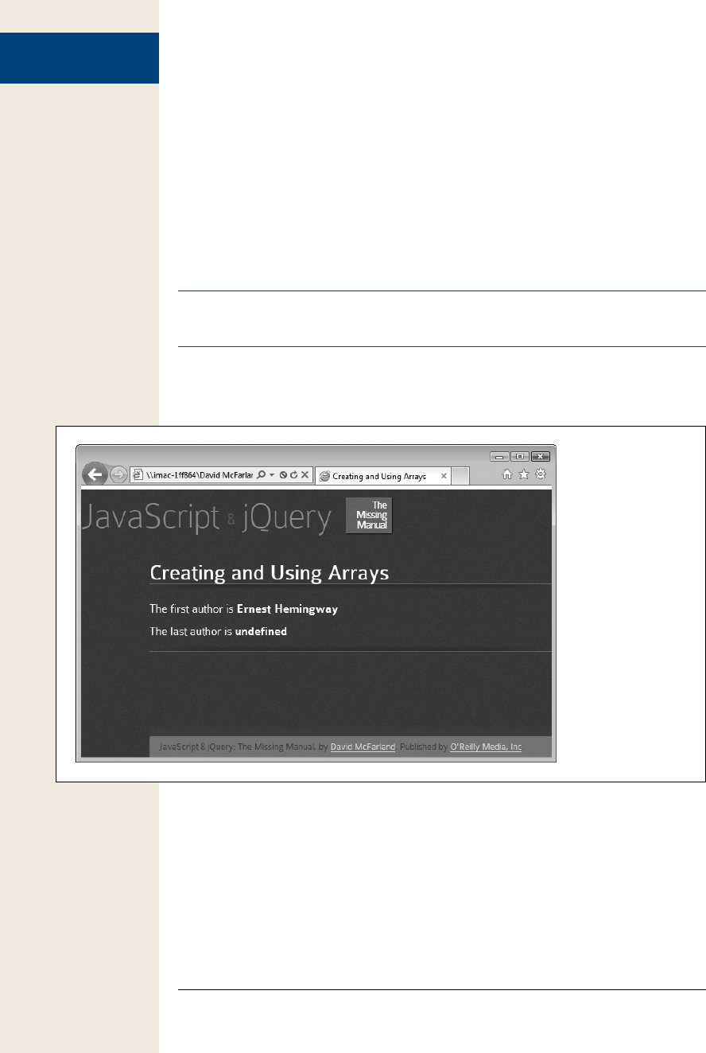Open browser Tools with the gear icon
The width and height of the screenshot is (706, 1053).
click(x=541, y=474)
